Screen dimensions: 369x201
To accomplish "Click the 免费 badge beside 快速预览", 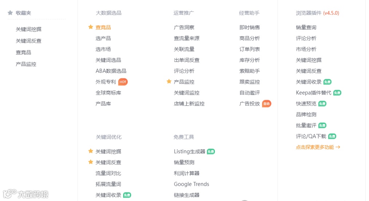I will point(322,104).
